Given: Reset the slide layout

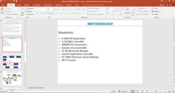Looking at the screenshot, I should [29, 11].
